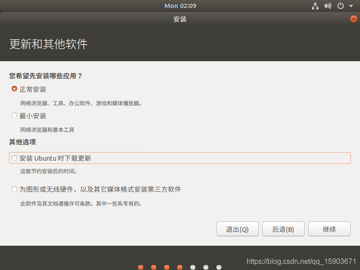Click the 退出(Q) button
Viewport: 360px width, 270px height.
[x=238, y=229]
